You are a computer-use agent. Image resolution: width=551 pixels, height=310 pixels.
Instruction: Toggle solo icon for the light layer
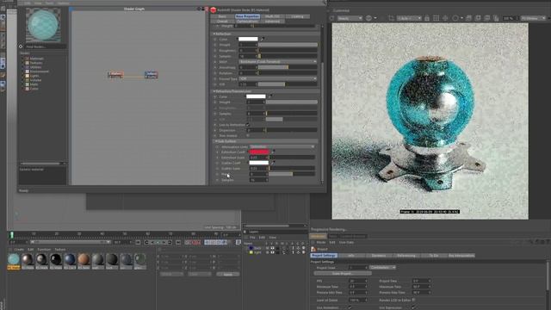[268, 252]
